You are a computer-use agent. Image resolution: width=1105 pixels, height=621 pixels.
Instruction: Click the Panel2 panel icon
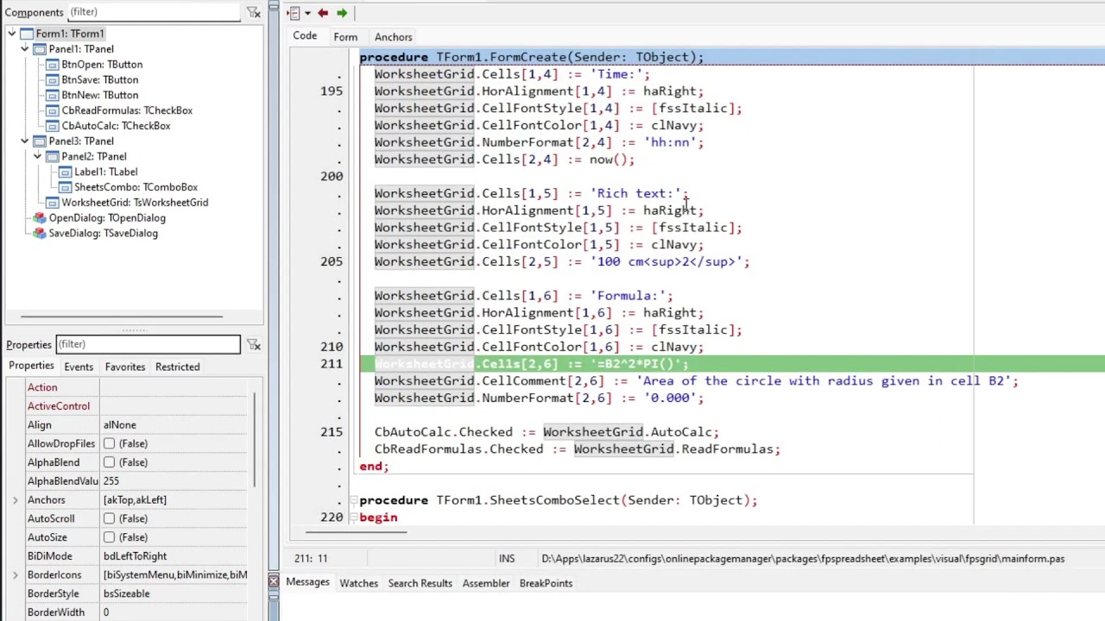(53, 157)
